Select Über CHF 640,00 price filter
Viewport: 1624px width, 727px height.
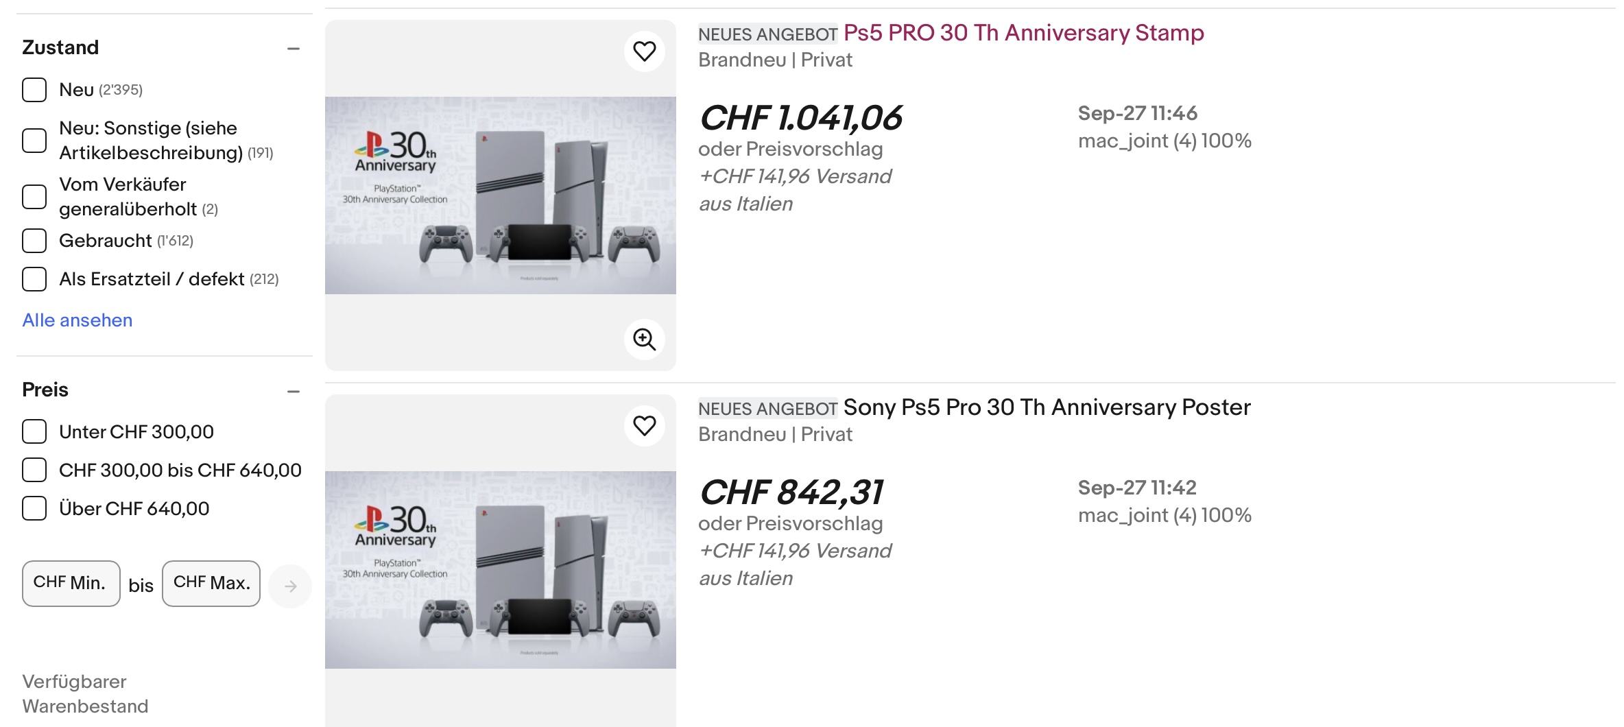pyautogui.click(x=34, y=509)
